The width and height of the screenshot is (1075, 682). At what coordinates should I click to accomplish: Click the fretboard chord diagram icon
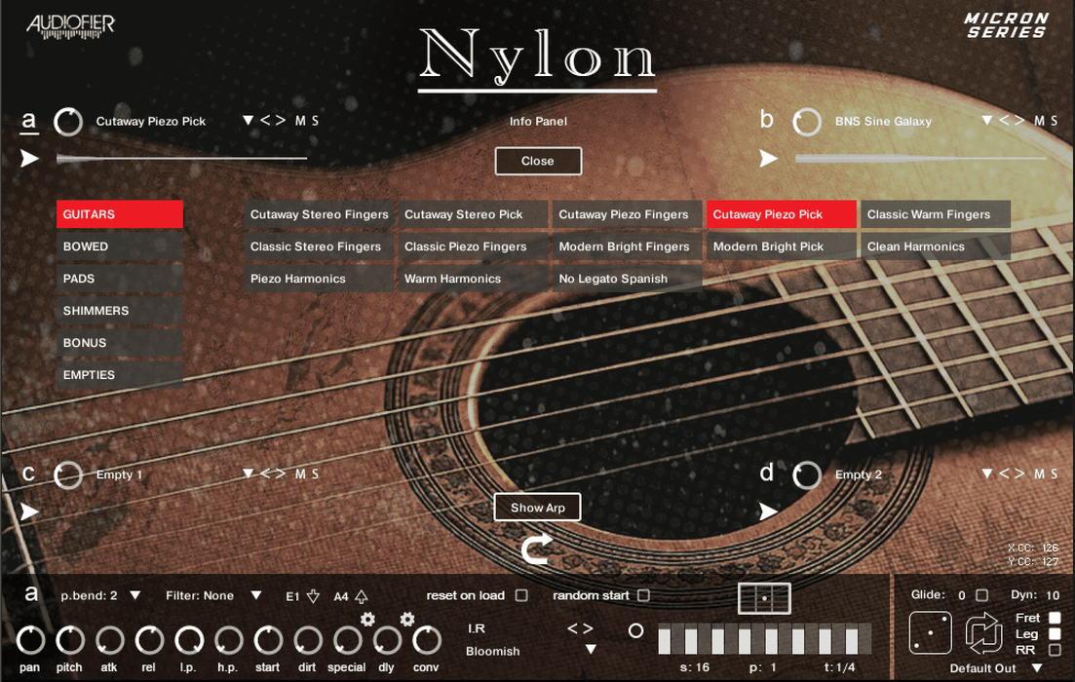(763, 599)
